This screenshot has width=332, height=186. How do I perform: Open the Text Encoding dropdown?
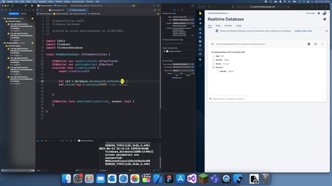click(x=183, y=64)
